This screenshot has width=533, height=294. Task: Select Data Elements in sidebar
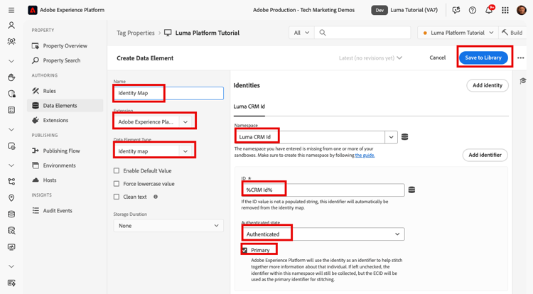click(65, 106)
